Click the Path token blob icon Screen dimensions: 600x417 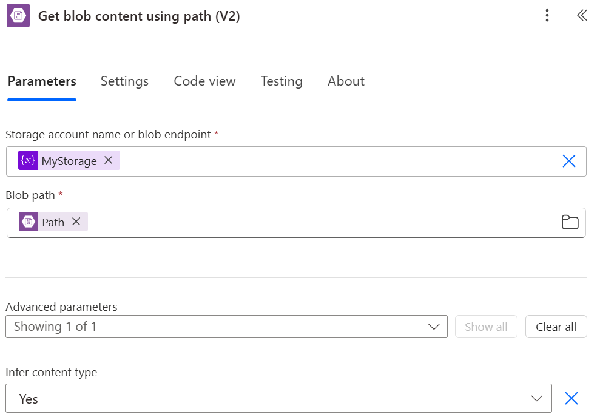(29, 222)
